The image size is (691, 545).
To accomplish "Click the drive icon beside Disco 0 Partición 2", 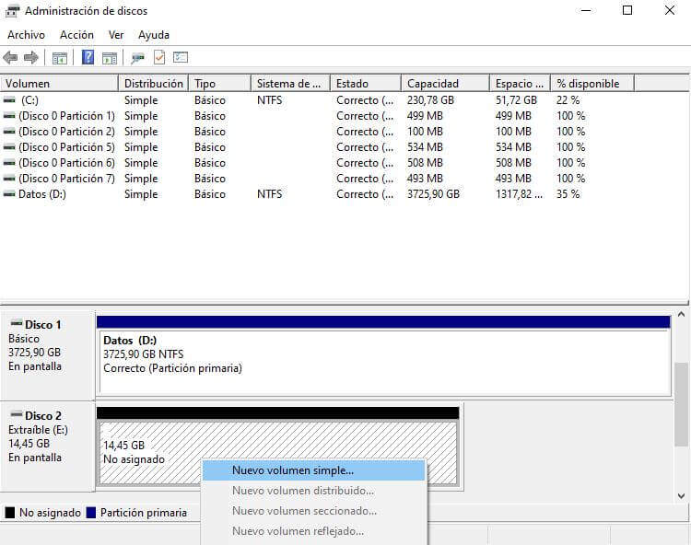I will [9, 132].
